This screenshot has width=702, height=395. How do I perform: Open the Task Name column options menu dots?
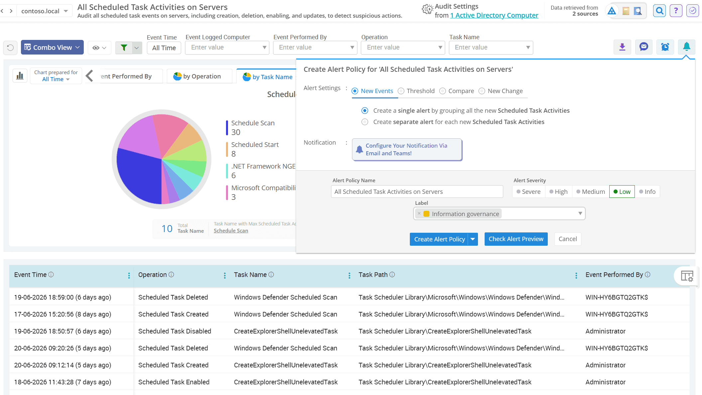[349, 275]
